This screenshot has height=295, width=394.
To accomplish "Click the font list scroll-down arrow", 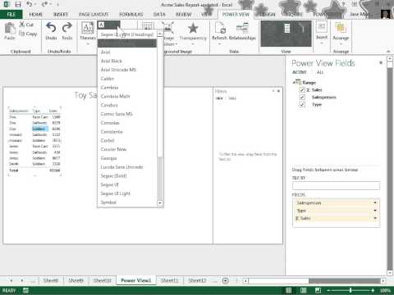I will 160,202.
